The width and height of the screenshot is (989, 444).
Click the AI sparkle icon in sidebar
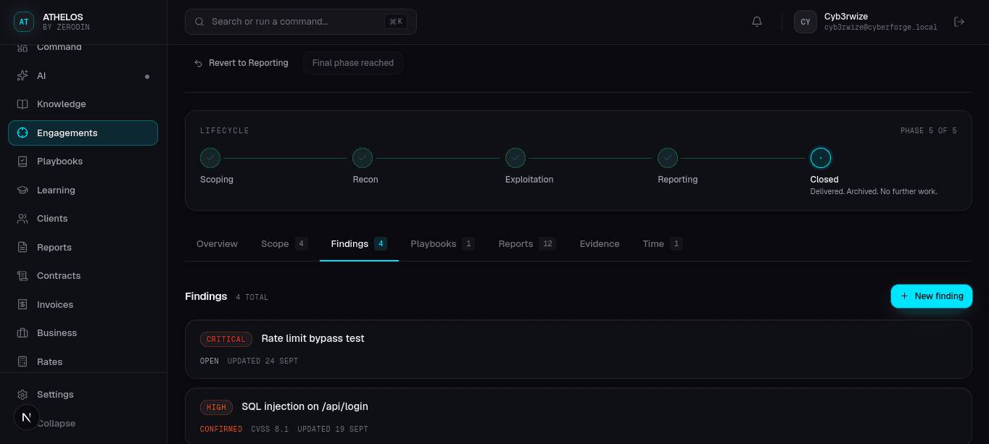coord(22,75)
